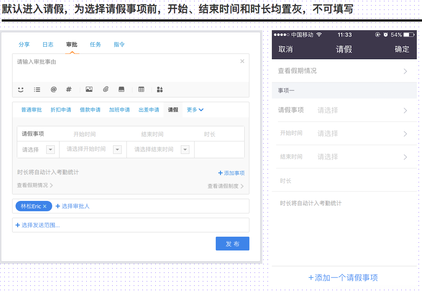Click the bulleted list icon
The width and height of the screenshot is (422, 291).
pos(37,90)
